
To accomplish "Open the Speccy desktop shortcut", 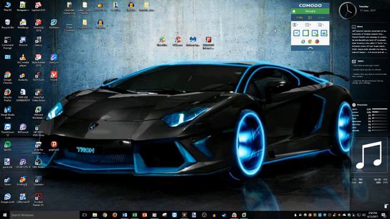I will [x=38, y=41].
